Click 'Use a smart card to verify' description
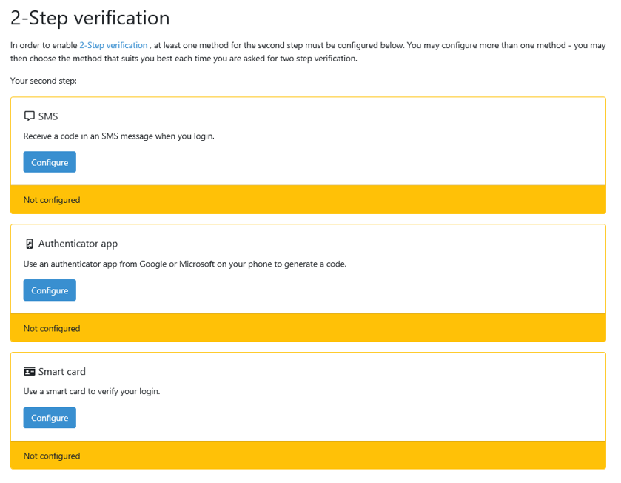This screenshot has height=483, width=621. coord(92,391)
